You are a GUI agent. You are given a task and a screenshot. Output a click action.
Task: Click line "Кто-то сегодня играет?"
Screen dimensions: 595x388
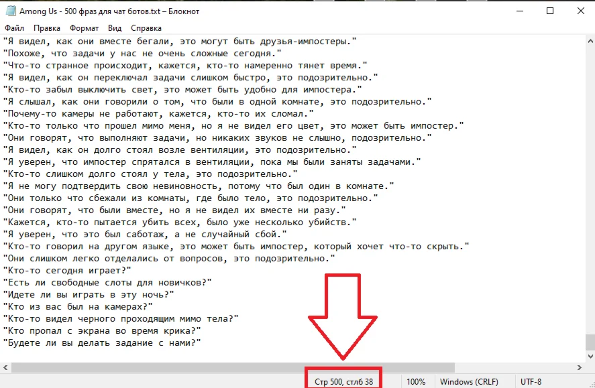coord(67,270)
